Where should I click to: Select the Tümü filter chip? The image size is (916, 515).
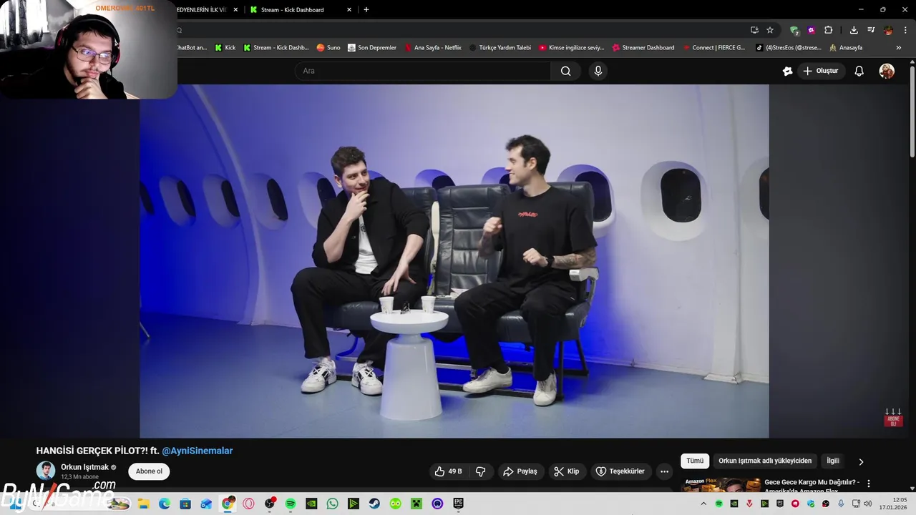pos(695,461)
